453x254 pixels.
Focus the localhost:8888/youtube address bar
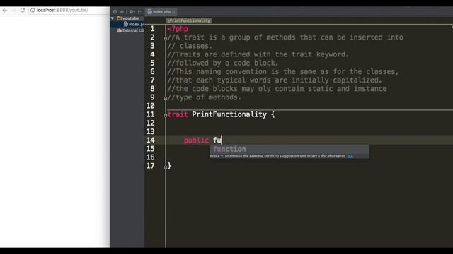pyautogui.click(x=69, y=10)
